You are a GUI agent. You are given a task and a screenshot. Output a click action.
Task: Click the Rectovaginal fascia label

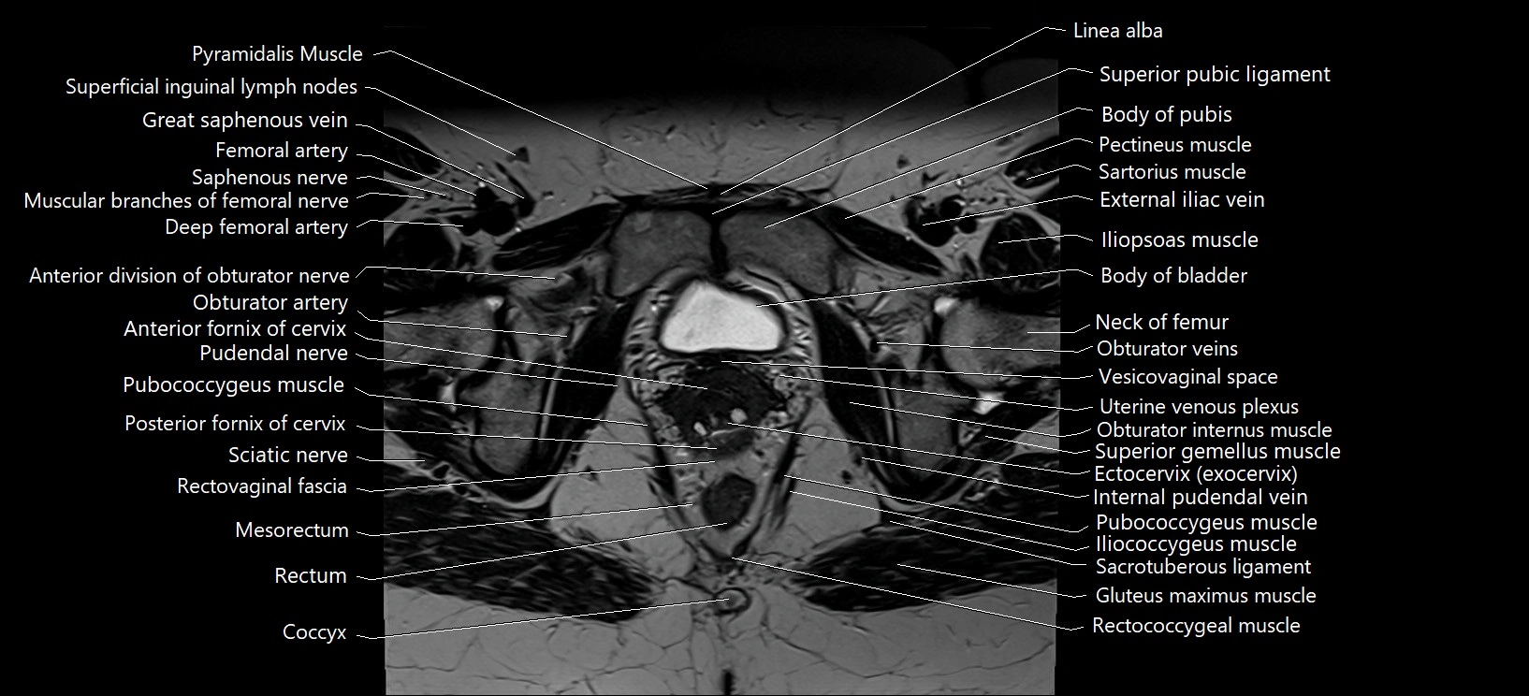[x=262, y=486]
